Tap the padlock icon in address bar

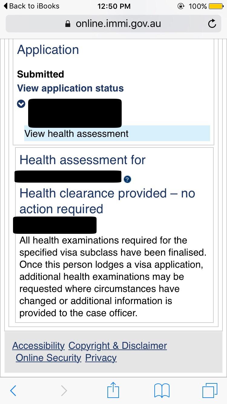point(68,24)
